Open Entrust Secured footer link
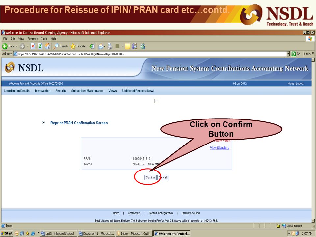The height and width of the screenshot is (237, 316). pyautogui.click(x=191, y=213)
